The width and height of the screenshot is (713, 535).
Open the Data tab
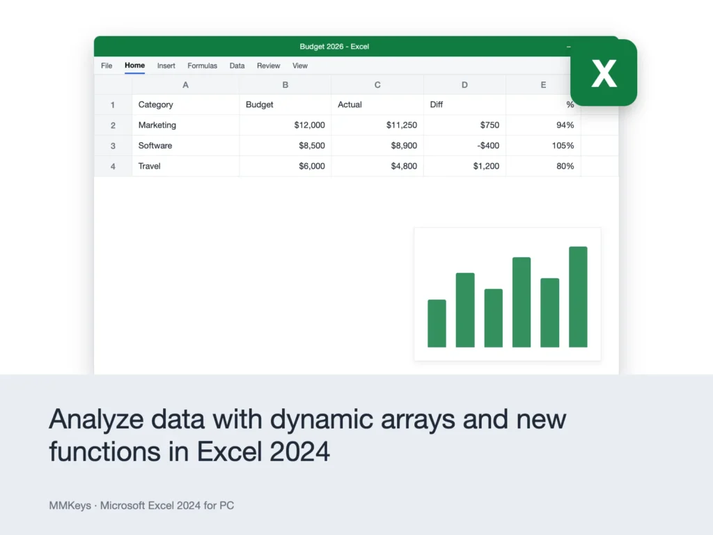[x=237, y=65]
